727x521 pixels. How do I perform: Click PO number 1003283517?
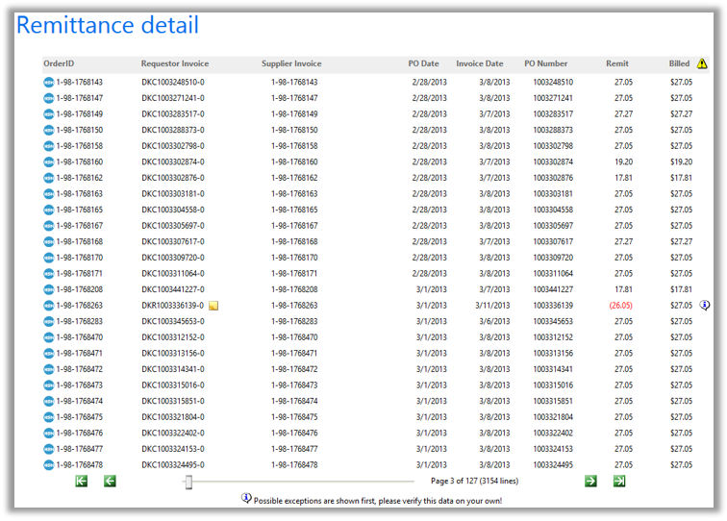(553, 114)
